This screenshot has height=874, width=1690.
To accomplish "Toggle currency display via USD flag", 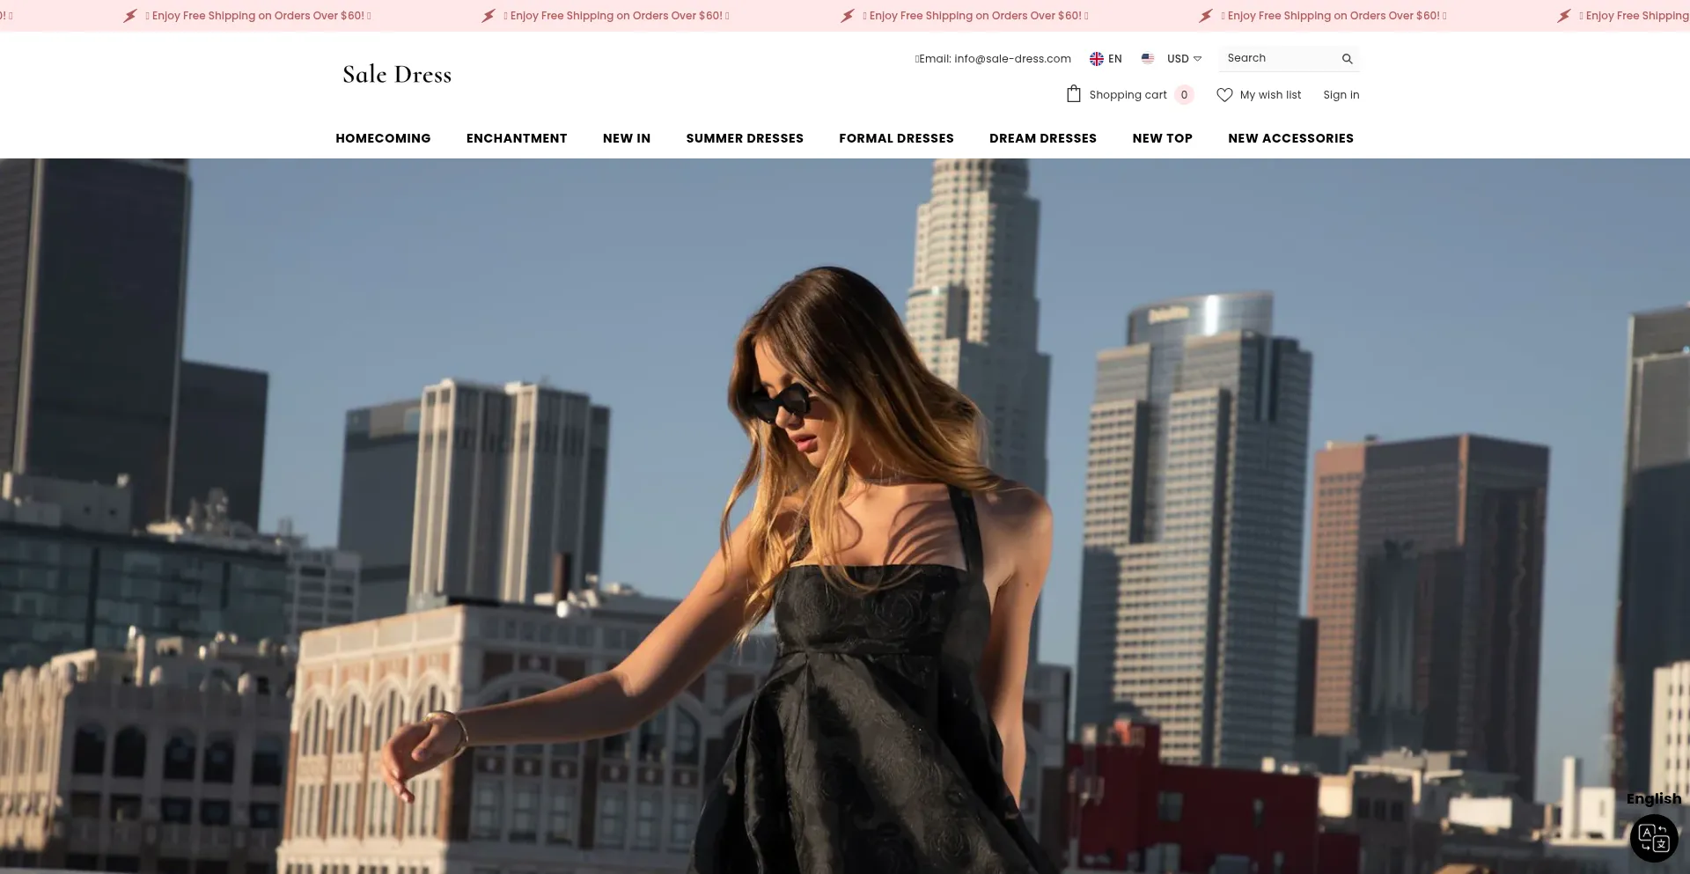I will coord(1147,58).
